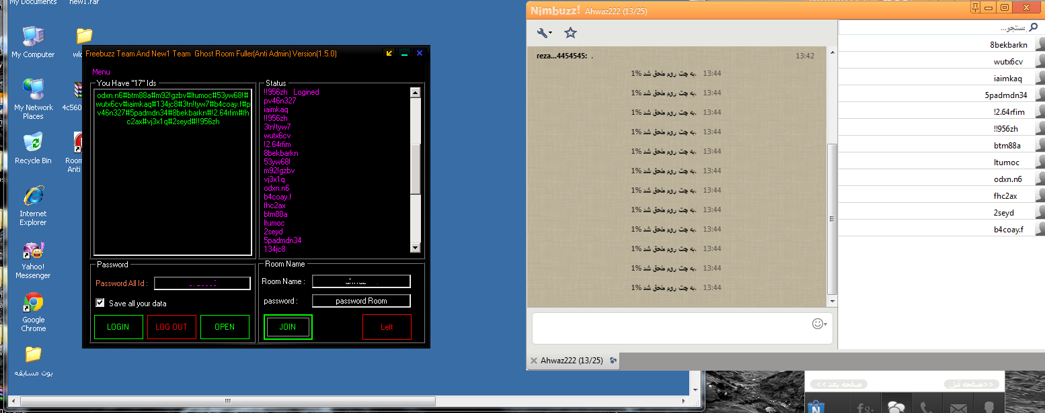The image size is (1045, 413).
Task: Open My Network Places desktop icon
Action: 33,99
